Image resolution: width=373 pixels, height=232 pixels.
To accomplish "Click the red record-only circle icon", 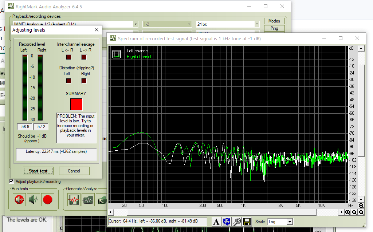I will click(x=48, y=199).
